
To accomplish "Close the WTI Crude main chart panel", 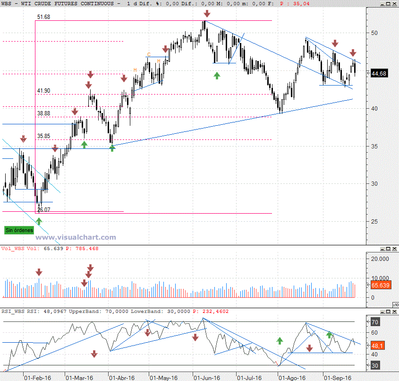I will coord(394,4).
